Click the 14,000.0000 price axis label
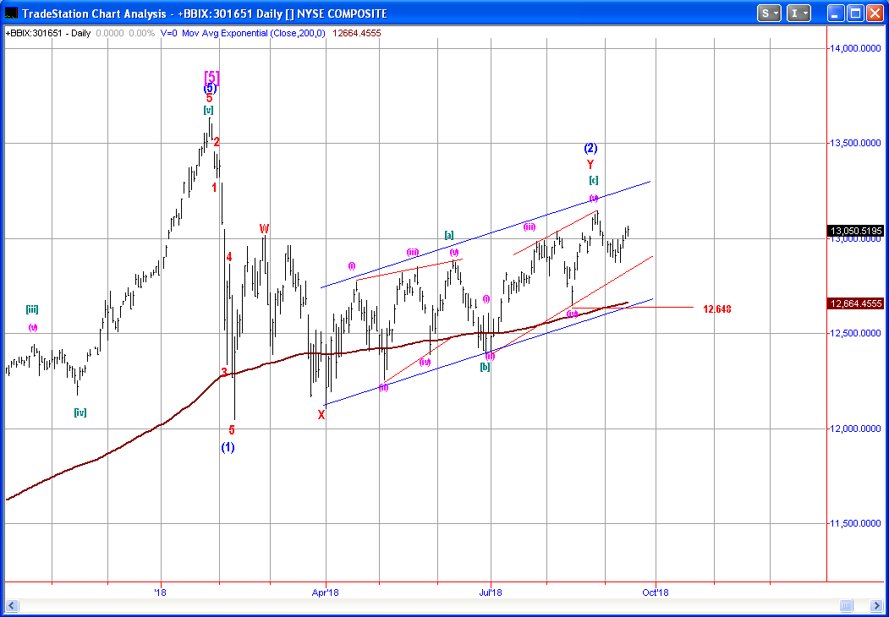The image size is (889, 617). click(856, 49)
